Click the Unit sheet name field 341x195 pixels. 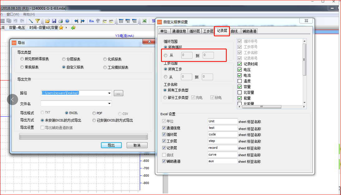[222, 121]
